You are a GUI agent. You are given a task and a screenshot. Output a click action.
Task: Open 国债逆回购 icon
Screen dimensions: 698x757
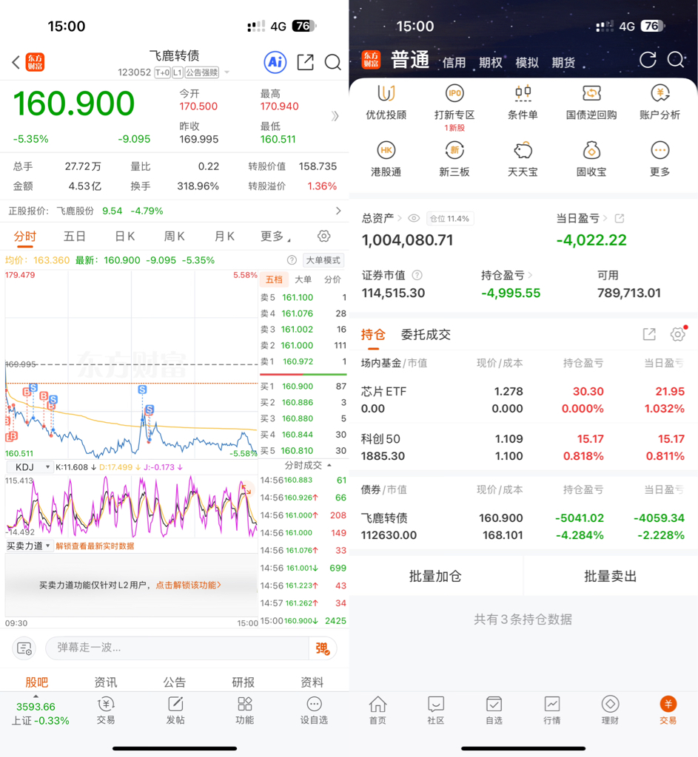point(591,102)
